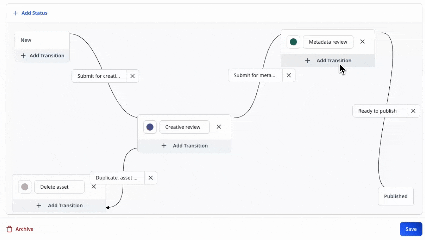Click the Add Status link
Image resolution: width=425 pixels, height=240 pixels.
[x=30, y=13]
